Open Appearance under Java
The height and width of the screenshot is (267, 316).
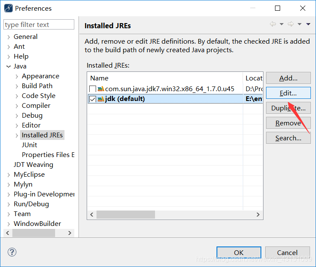tap(41, 76)
